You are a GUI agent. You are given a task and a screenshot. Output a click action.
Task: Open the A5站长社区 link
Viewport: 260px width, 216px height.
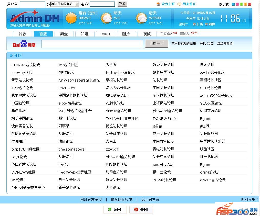tap(68, 65)
